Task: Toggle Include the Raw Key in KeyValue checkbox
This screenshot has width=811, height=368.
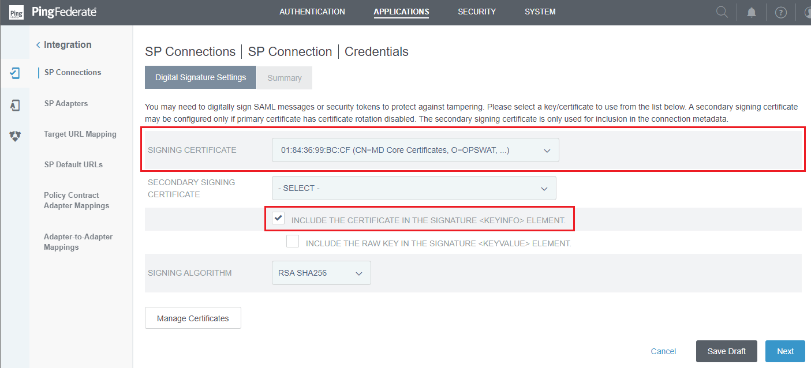Action: point(293,242)
